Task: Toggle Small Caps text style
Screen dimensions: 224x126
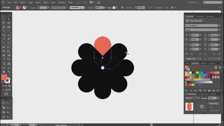Action: 192,54
